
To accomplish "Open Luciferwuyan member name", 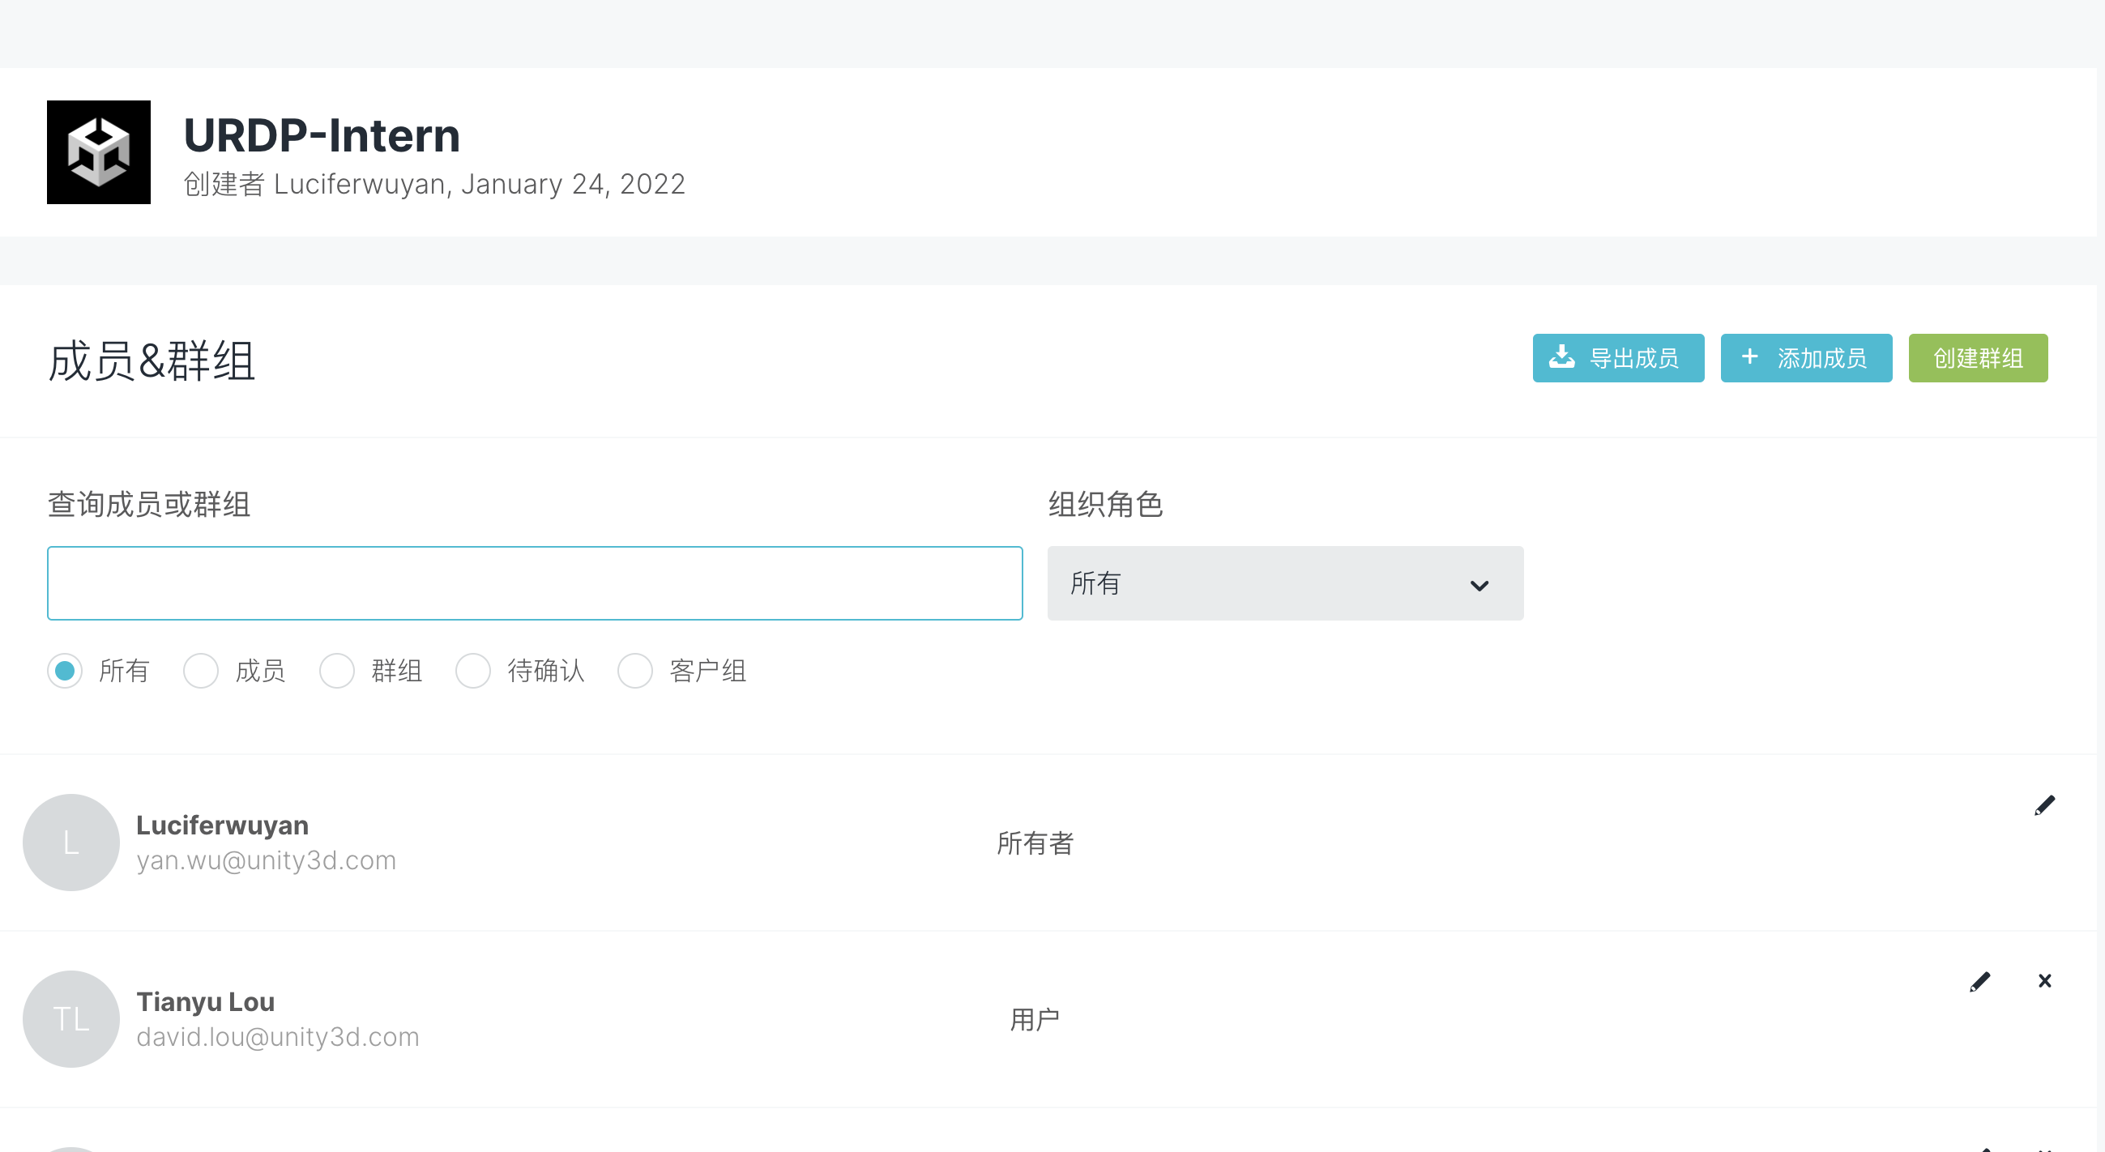I will (x=222, y=826).
